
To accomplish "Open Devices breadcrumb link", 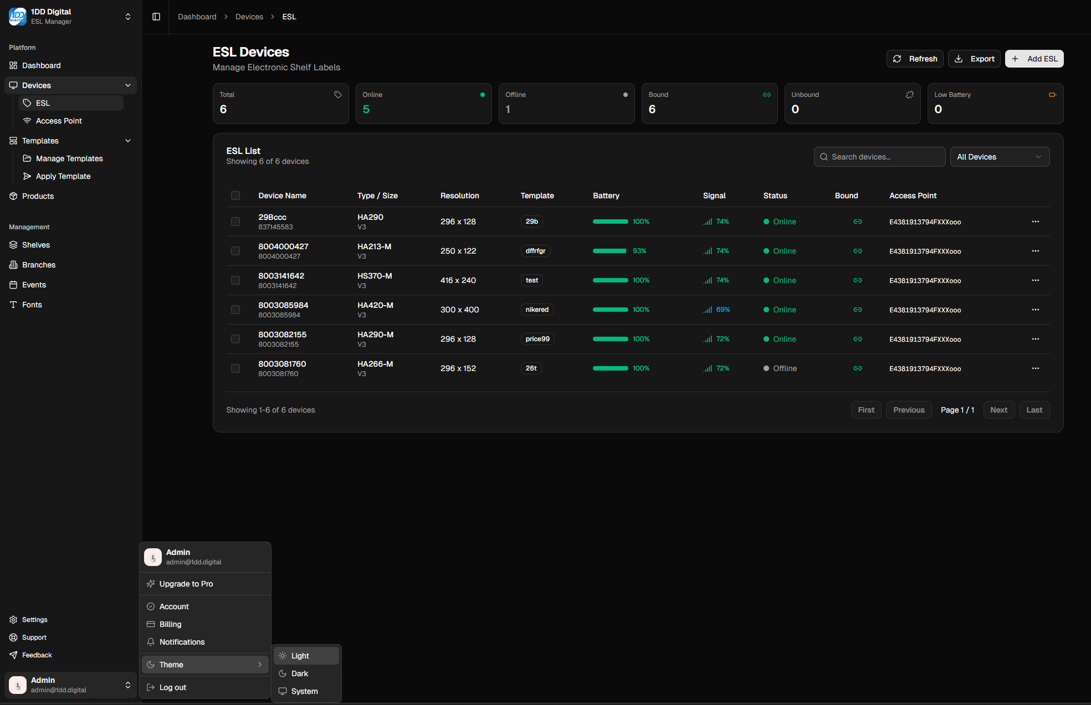I will (249, 17).
